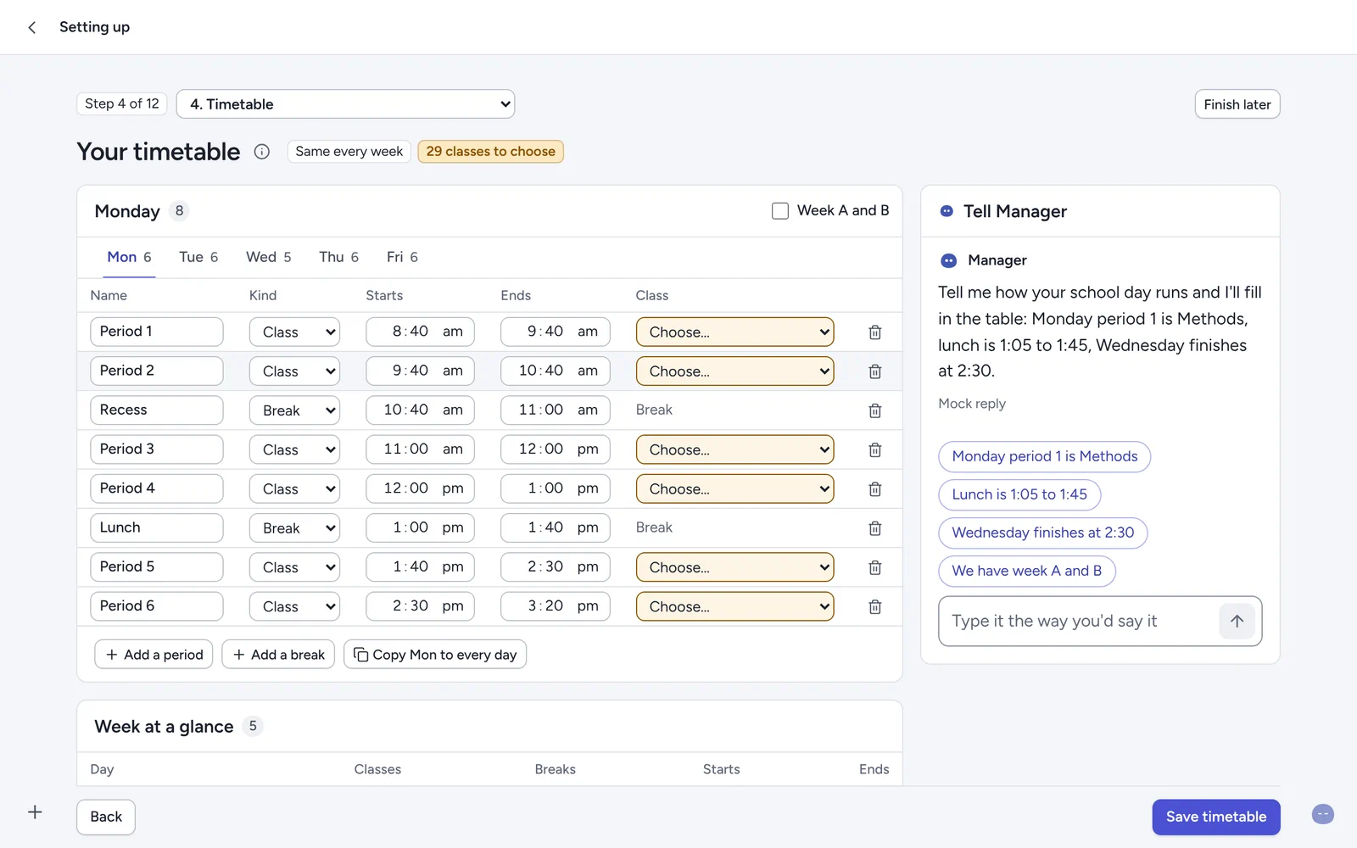Select suggestion 'We have week A and B'
Screen dimensions: 1357x848
[1026, 571]
